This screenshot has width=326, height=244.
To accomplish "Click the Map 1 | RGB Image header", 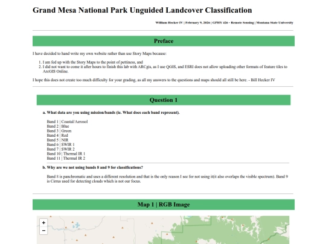I will (x=164, y=205).
